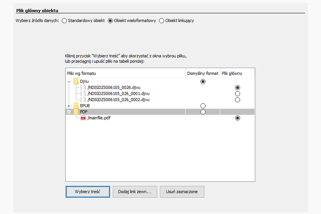Viewport: 321px width, 214px height.
Task: Click the DjVu folder icon
Action: [76, 82]
